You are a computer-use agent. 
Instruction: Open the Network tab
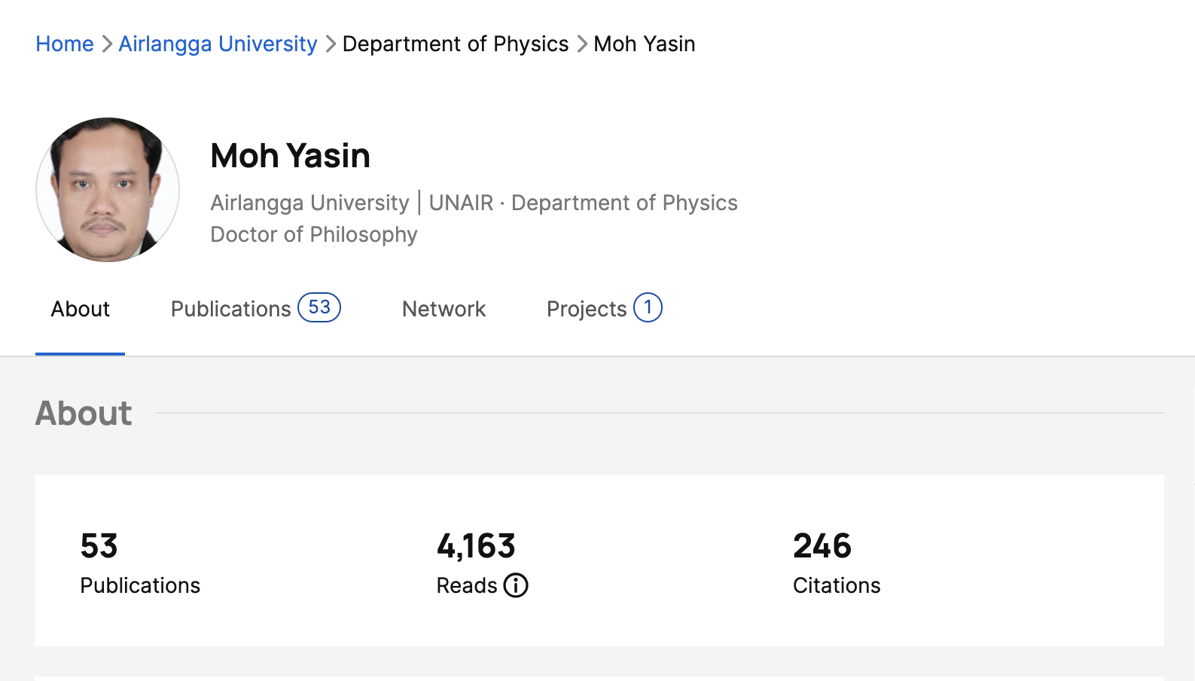point(444,309)
